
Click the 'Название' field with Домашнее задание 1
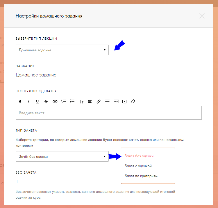pyautogui.click(x=109, y=75)
